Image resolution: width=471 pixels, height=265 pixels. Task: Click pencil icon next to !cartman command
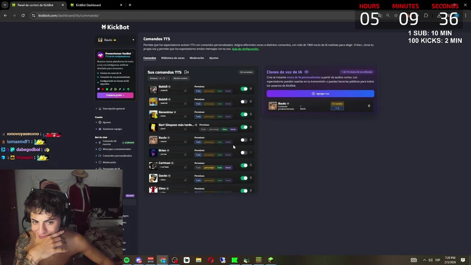point(185,167)
